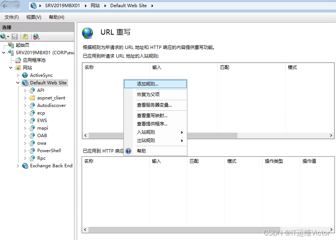
Task: Select the 起始页 tree item label
Action: [23, 45]
